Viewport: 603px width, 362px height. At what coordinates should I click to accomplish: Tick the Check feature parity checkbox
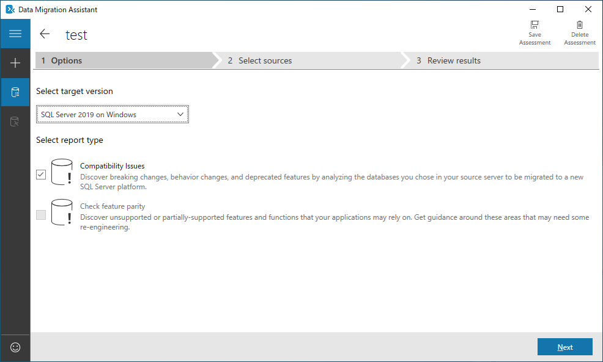click(41, 215)
